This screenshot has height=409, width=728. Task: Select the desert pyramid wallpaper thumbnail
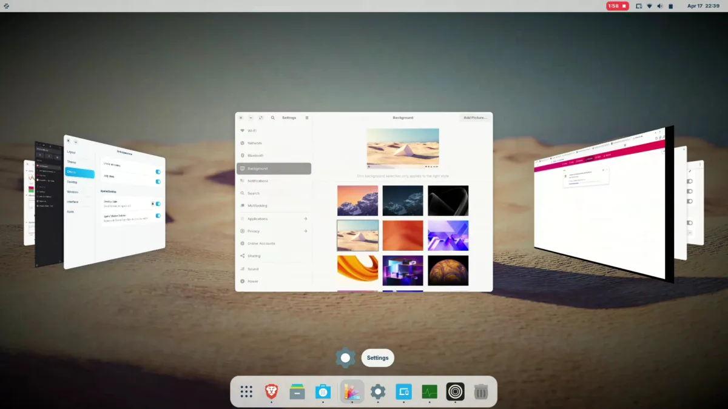(x=358, y=235)
